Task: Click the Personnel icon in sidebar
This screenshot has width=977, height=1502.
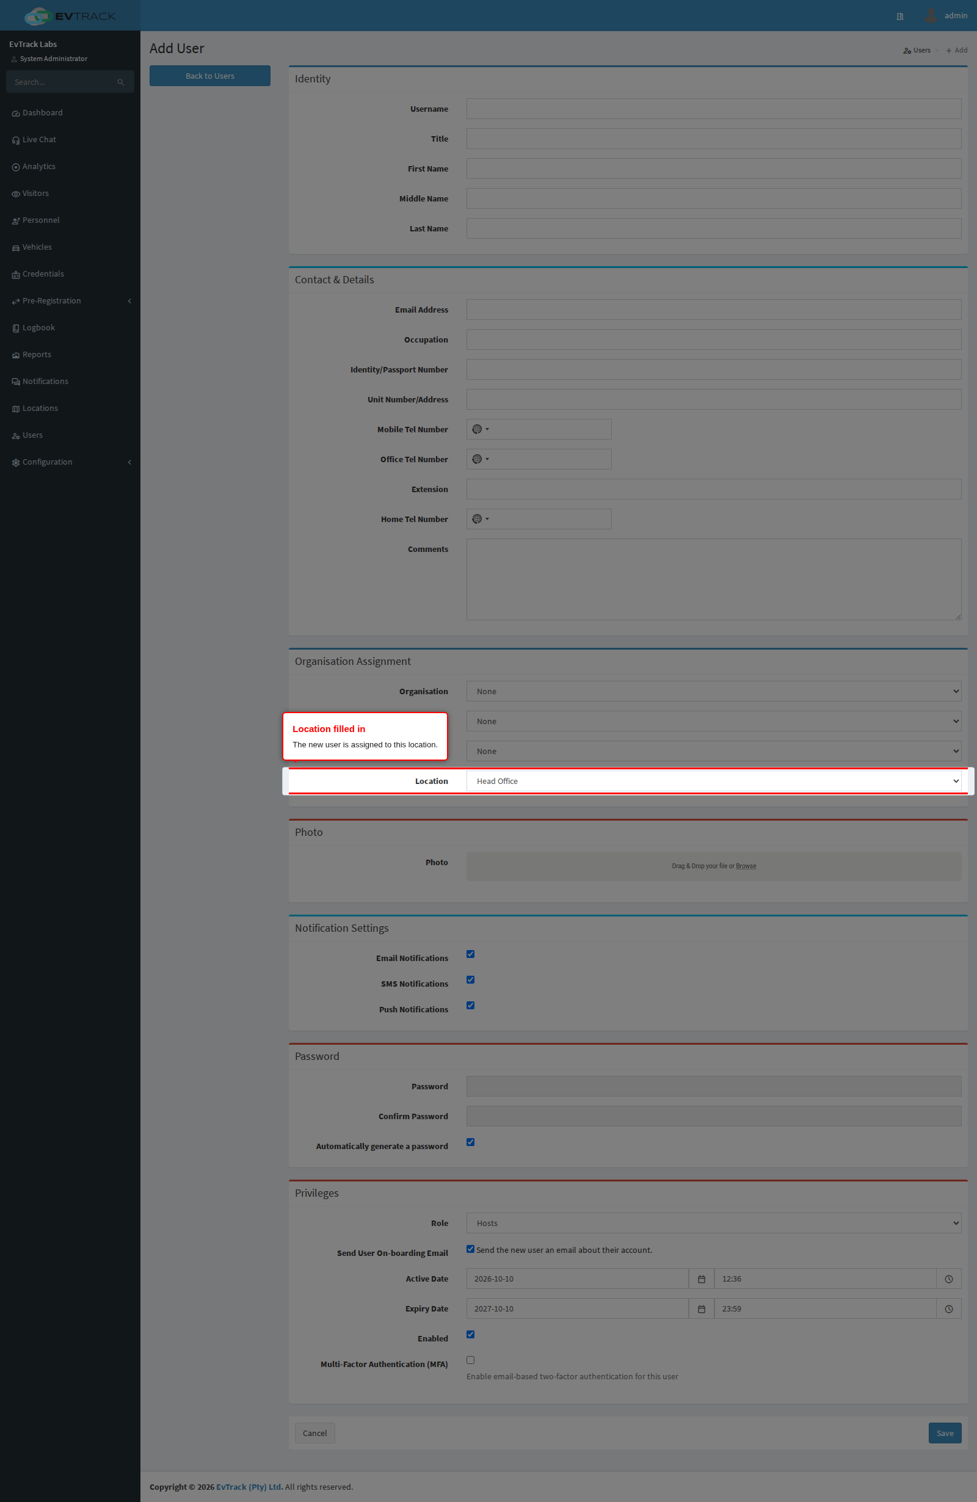Action: coord(16,221)
